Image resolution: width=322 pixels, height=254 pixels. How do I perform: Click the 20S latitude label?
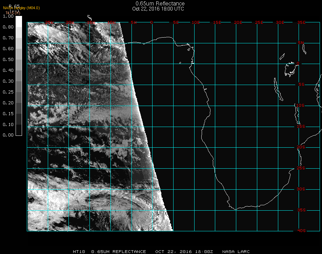point(301,147)
